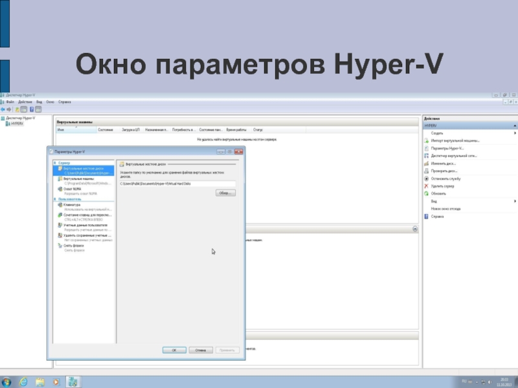The width and height of the screenshot is (518, 388).
Task: Click the Edit disk action icon
Action: 426,163
